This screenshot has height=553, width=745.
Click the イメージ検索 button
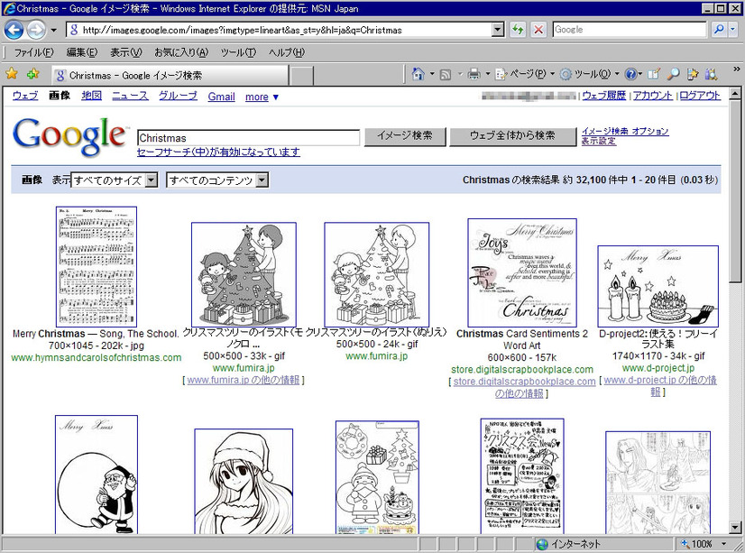(x=405, y=136)
